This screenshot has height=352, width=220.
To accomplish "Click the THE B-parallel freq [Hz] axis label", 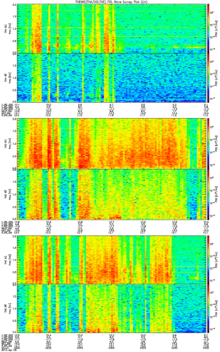I will click(x=9, y=309).
